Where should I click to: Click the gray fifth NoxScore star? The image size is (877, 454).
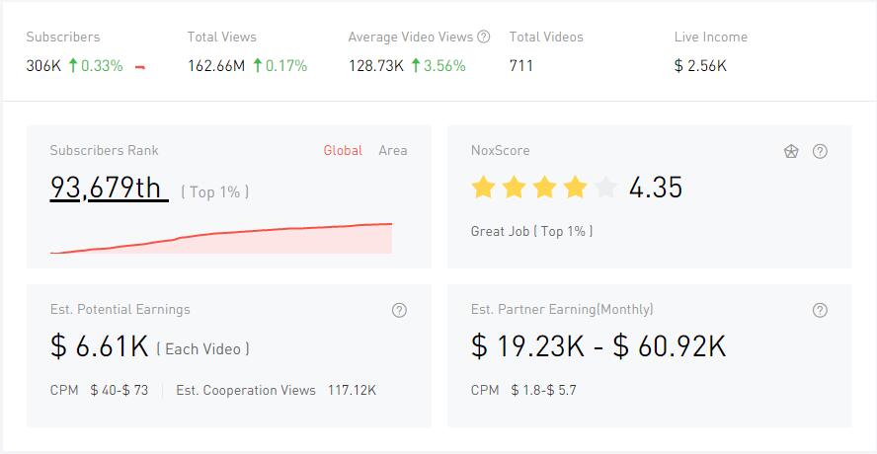(x=605, y=188)
